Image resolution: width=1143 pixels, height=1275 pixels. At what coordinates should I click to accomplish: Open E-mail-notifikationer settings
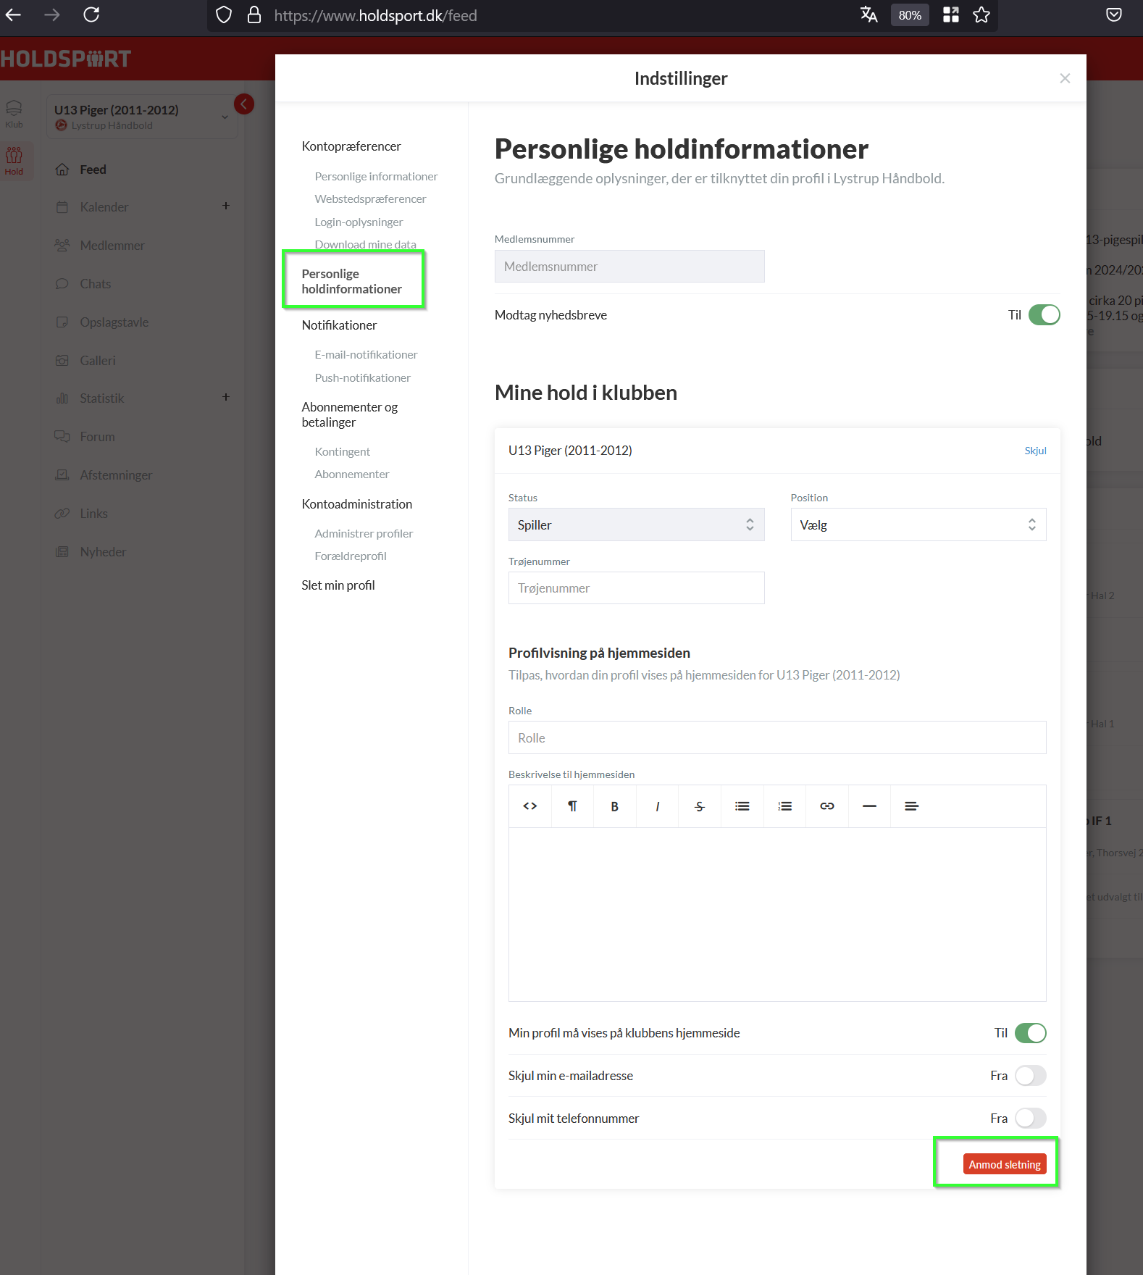pyautogui.click(x=366, y=355)
